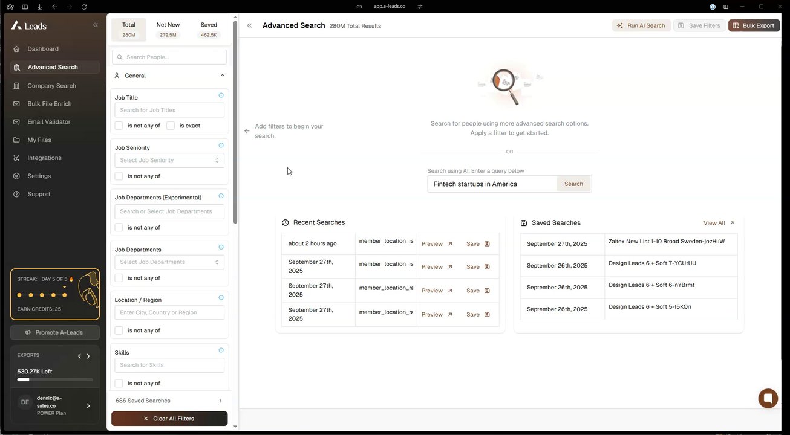Go to previous exports card

(79, 356)
